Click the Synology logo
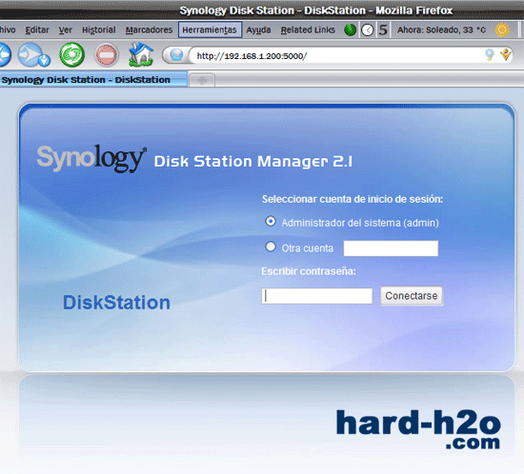 point(91,158)
